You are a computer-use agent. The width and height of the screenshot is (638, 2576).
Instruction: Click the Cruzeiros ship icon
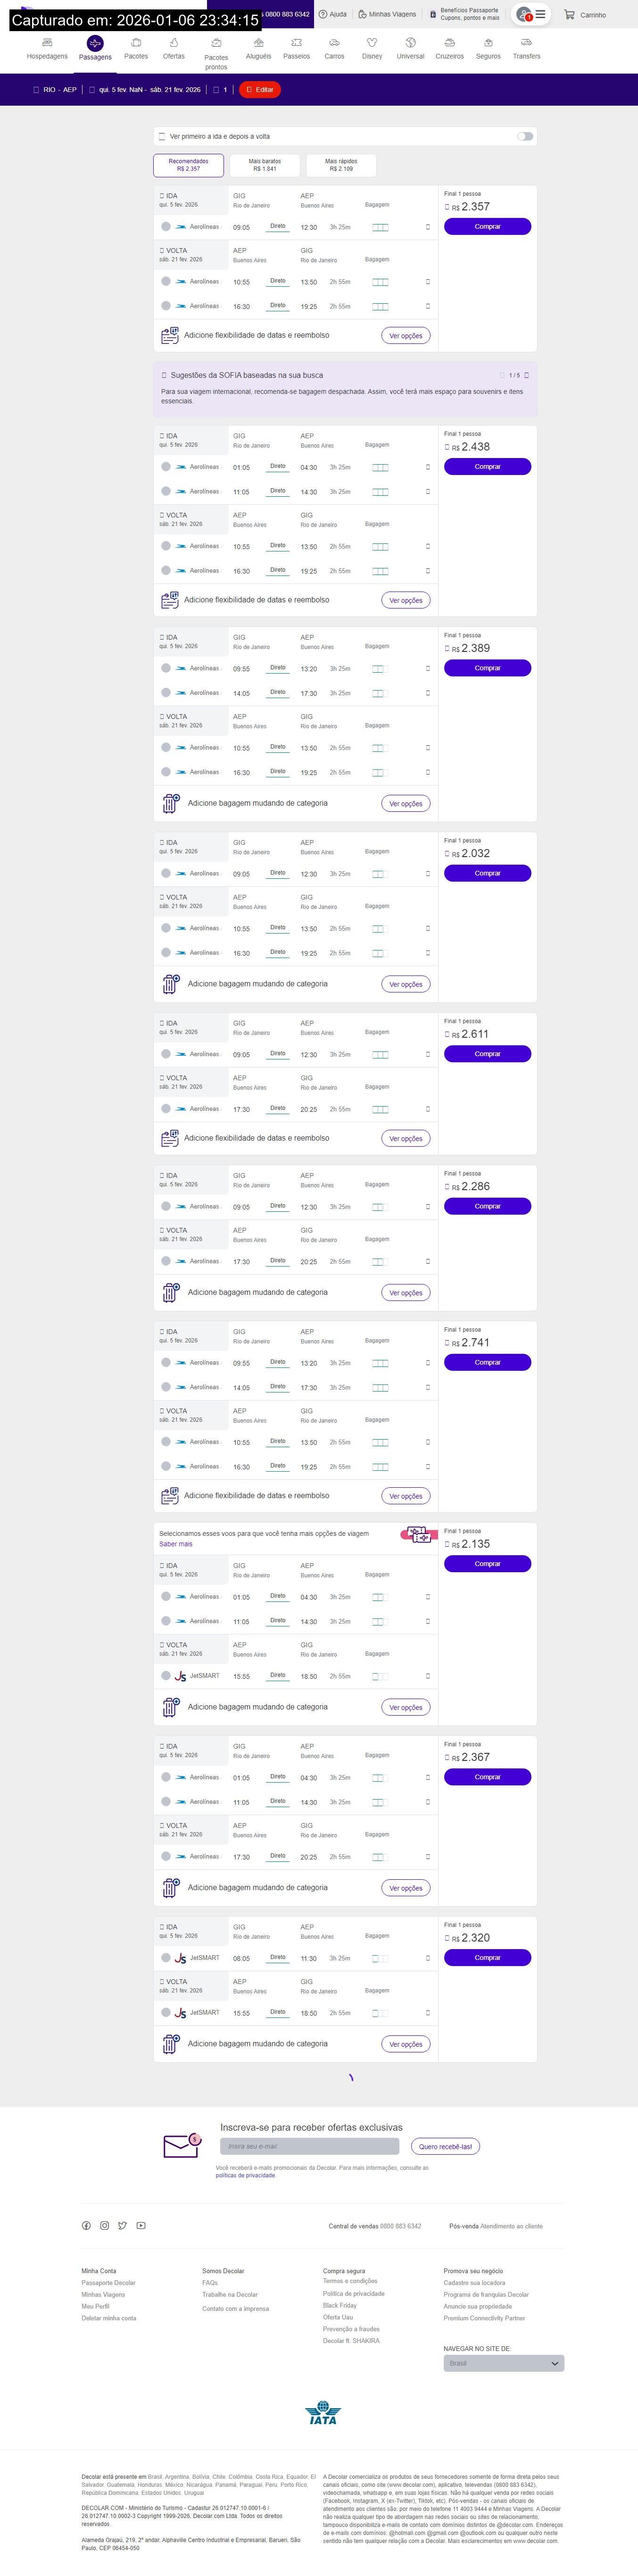coord(449,43)
